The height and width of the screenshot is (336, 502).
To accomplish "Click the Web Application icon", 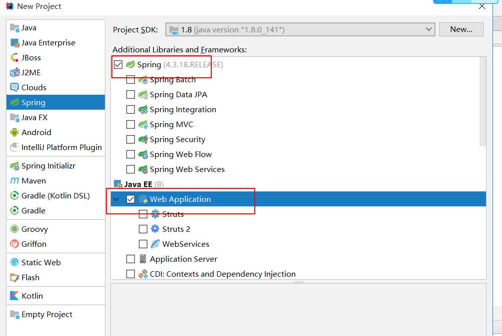I will [x=143, y=199].
